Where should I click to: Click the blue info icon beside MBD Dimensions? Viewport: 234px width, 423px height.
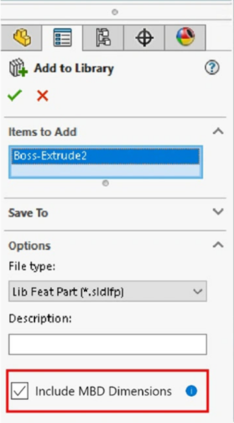(x=191, y=391)
